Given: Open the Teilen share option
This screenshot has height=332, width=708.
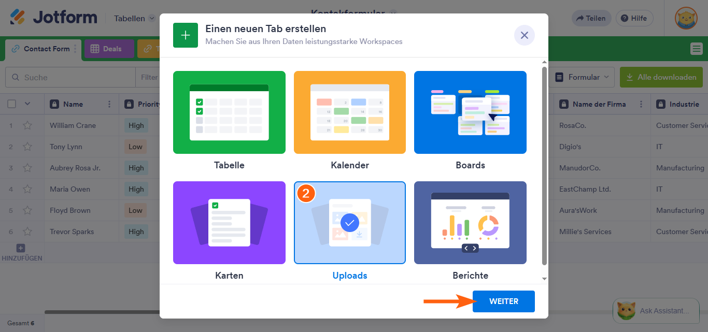Looking at the screenshot, I should (591, 18).
